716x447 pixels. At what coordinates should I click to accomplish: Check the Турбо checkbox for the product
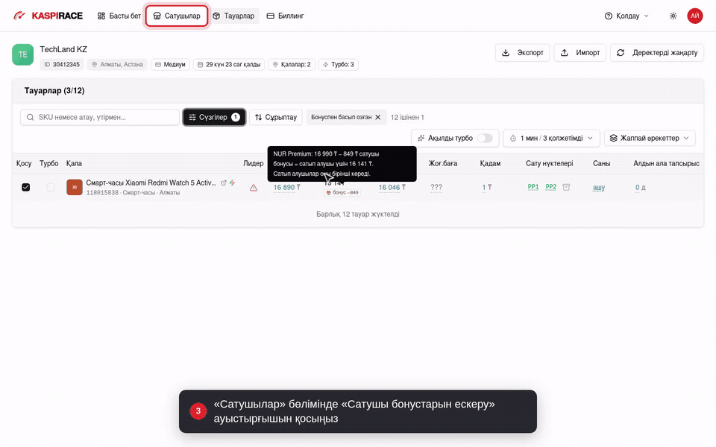[x=51, y=188]
